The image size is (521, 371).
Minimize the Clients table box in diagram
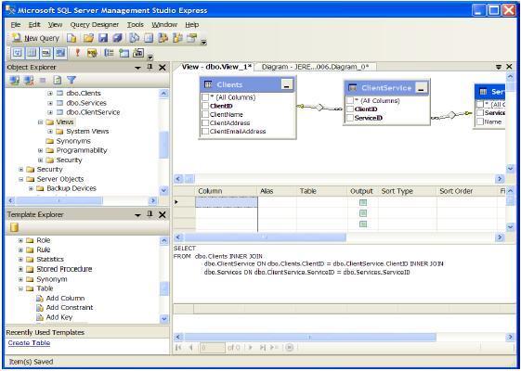point(287,84)
